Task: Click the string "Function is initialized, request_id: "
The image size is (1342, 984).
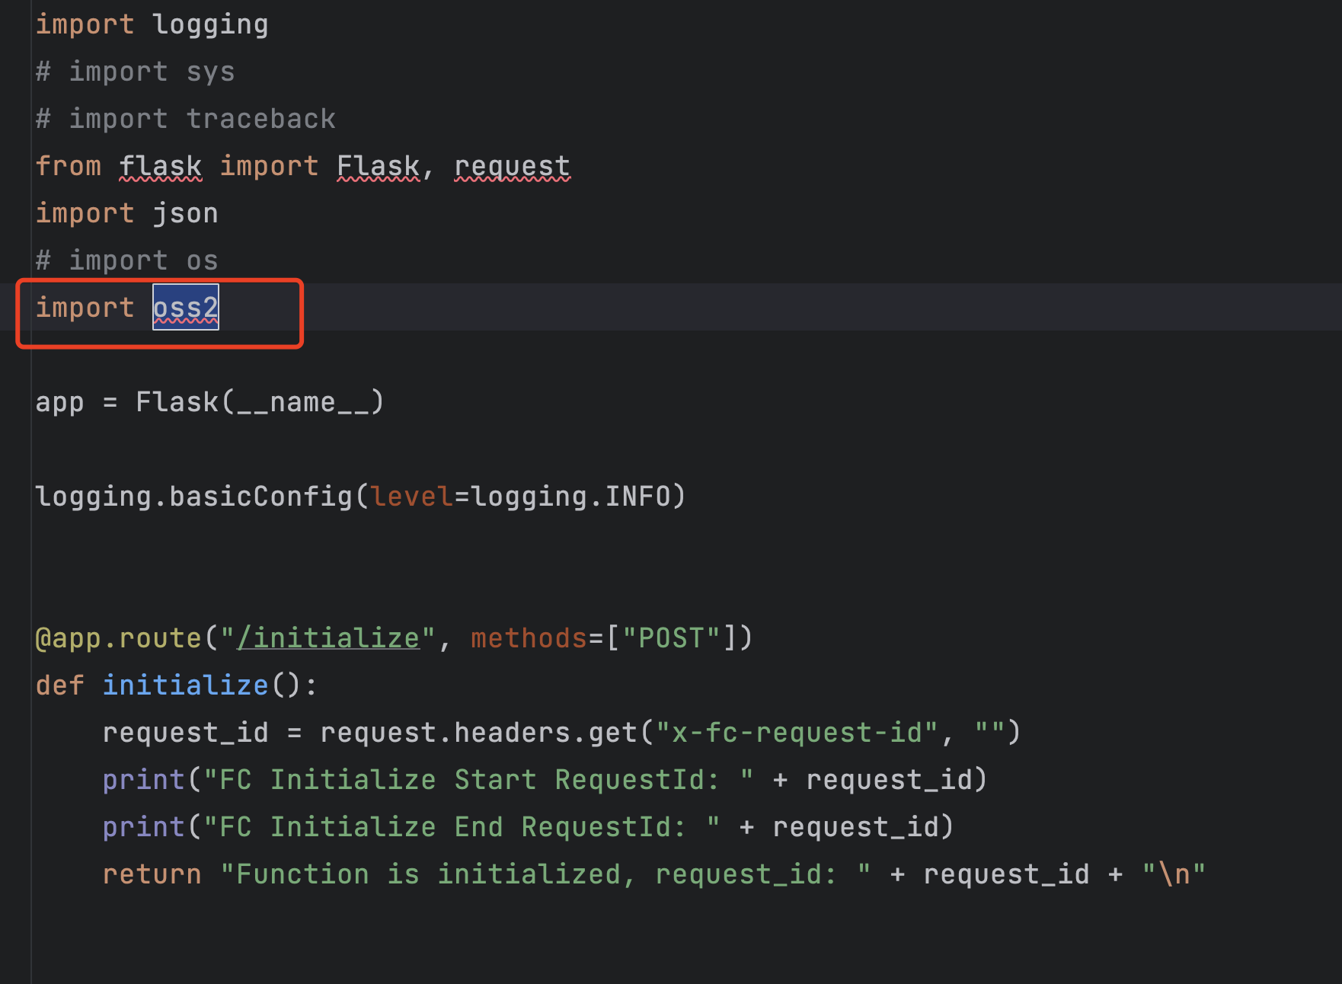Action: pos(546,874)
